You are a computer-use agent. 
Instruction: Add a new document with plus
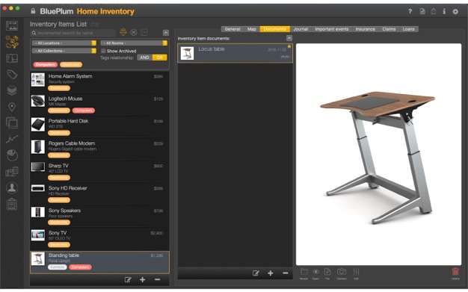point(271,273)
